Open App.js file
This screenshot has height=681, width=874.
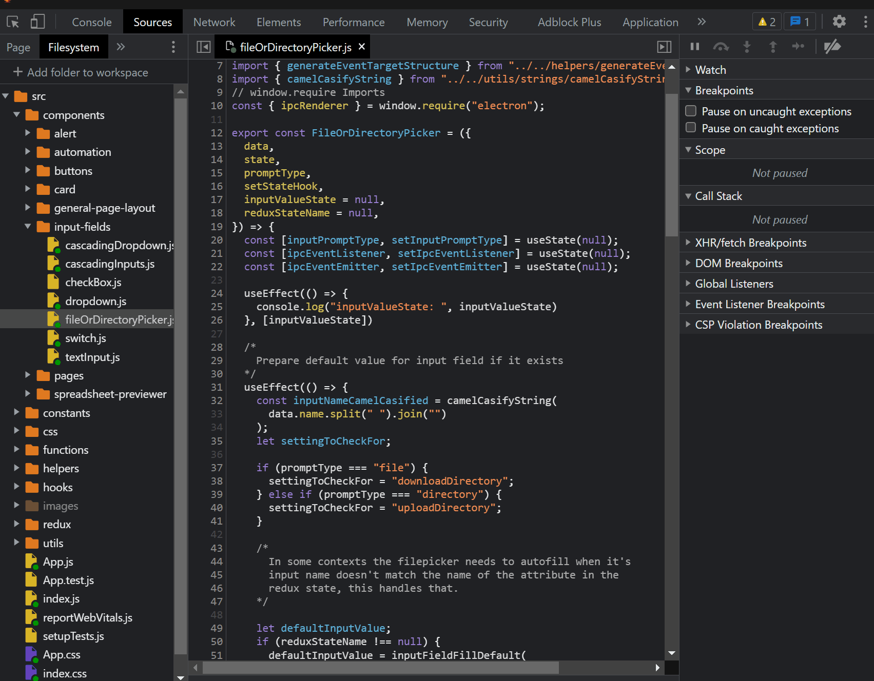[58, 562]
